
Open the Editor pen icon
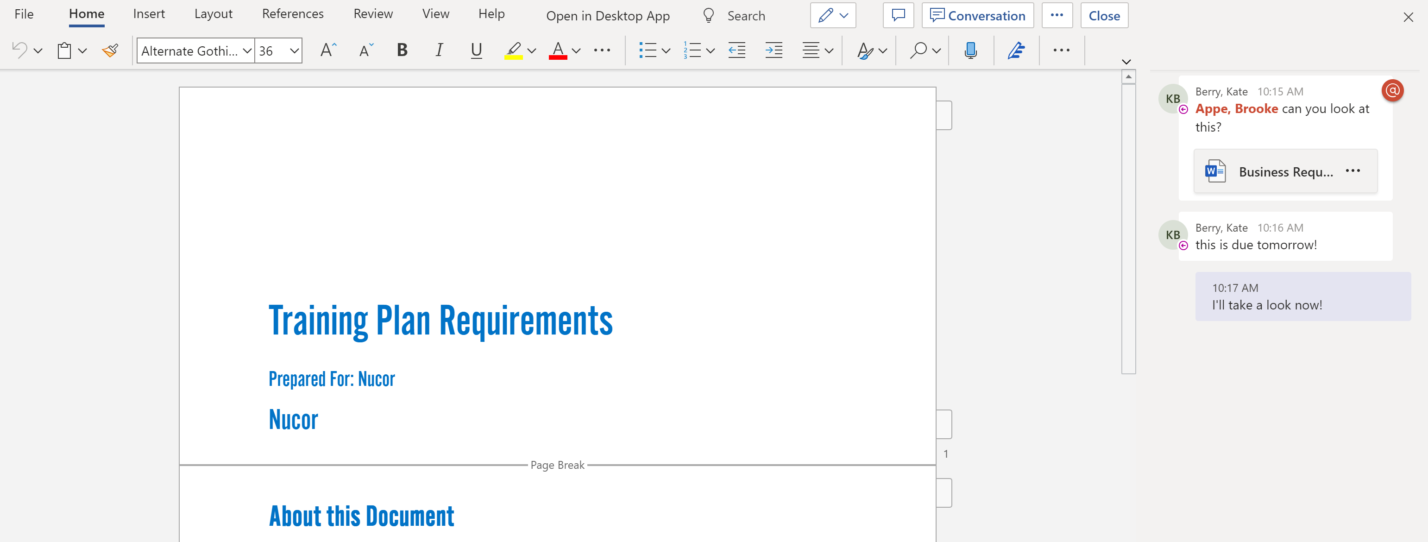(1016, 50)
